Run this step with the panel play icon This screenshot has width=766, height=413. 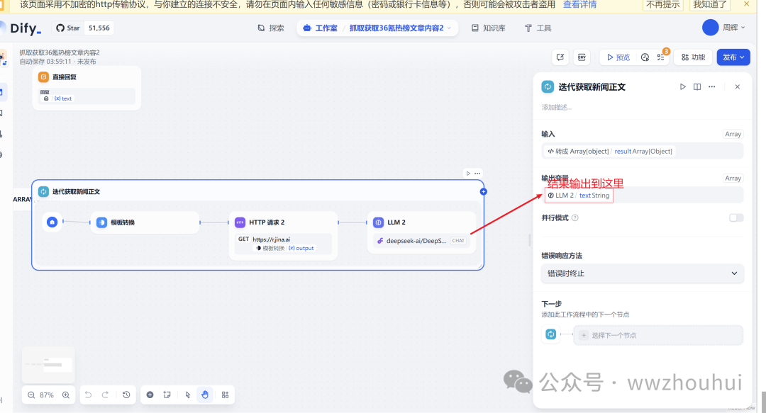coord(682,87)
